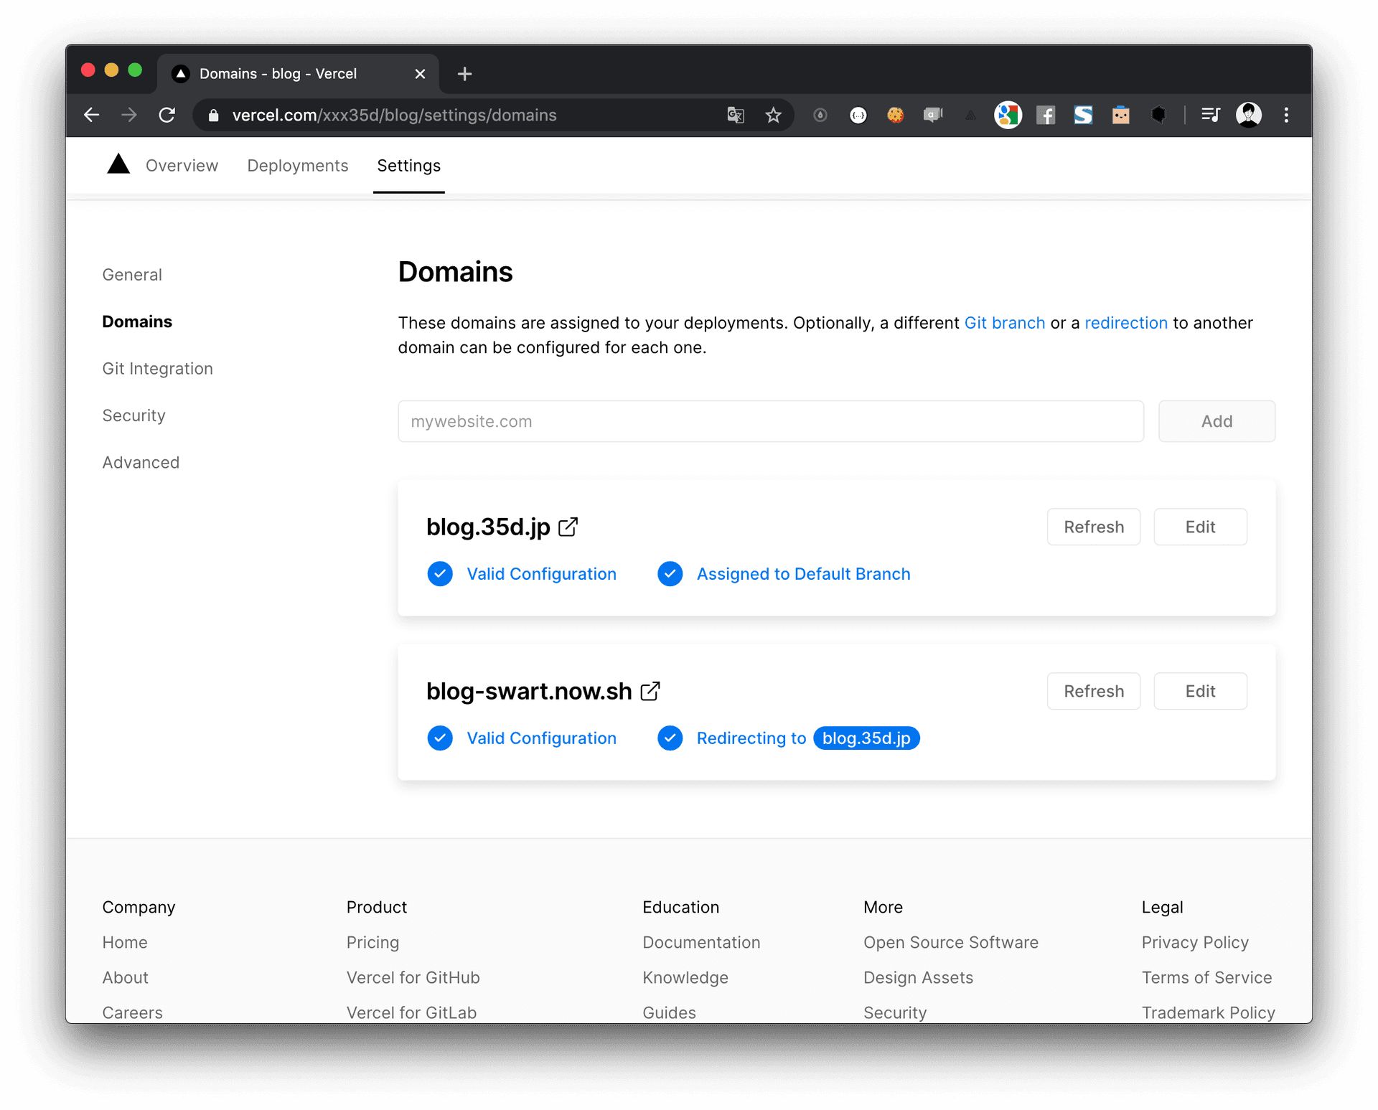This screenshot has height=1110, width=1378.
Task: Select Domains in settings sidebar
Action: click(x=137, y=321)
